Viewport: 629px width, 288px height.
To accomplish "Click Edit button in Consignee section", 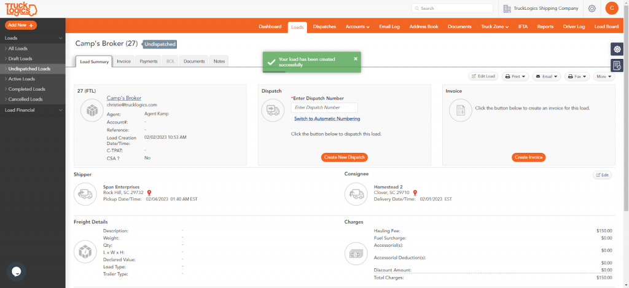I will [602, 175].
